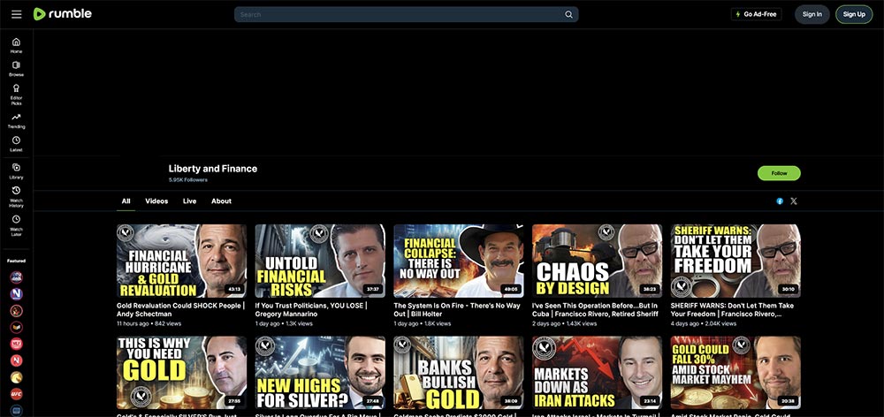This screenshot has width=884, height=417.
Task: Open the Gold Could Fall 30% thumbnail
Action: click(x=735, y=373)
